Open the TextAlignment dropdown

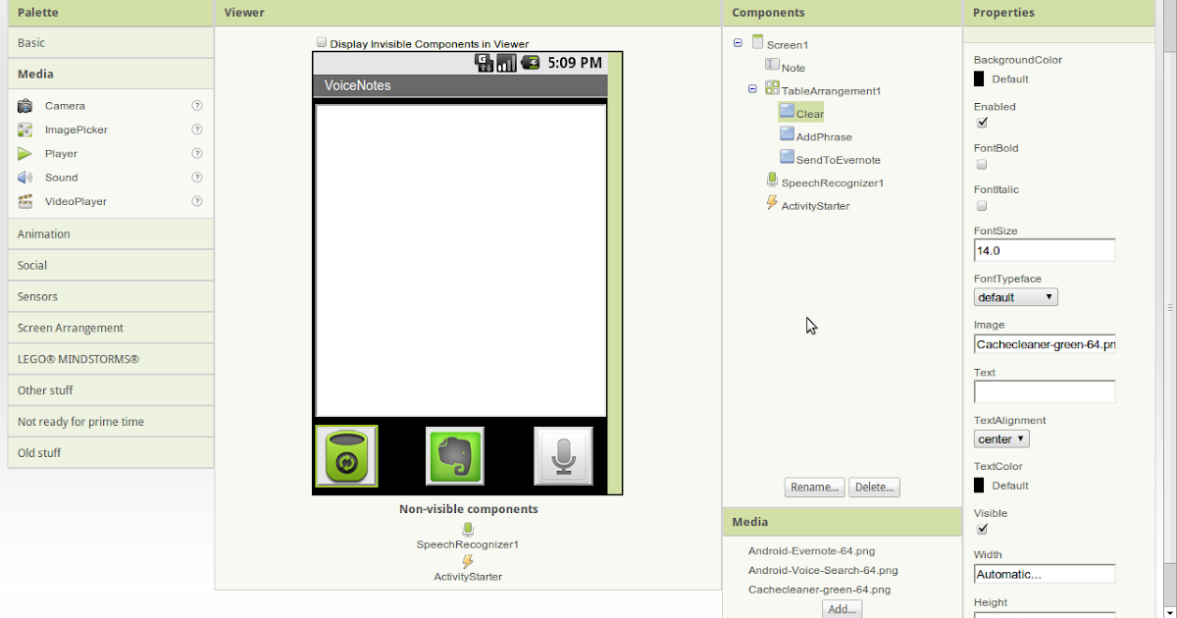coord(1000,438)
